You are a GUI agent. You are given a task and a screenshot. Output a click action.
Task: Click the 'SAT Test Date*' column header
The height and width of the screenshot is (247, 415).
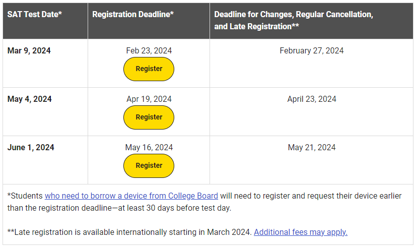pos(35,14)
